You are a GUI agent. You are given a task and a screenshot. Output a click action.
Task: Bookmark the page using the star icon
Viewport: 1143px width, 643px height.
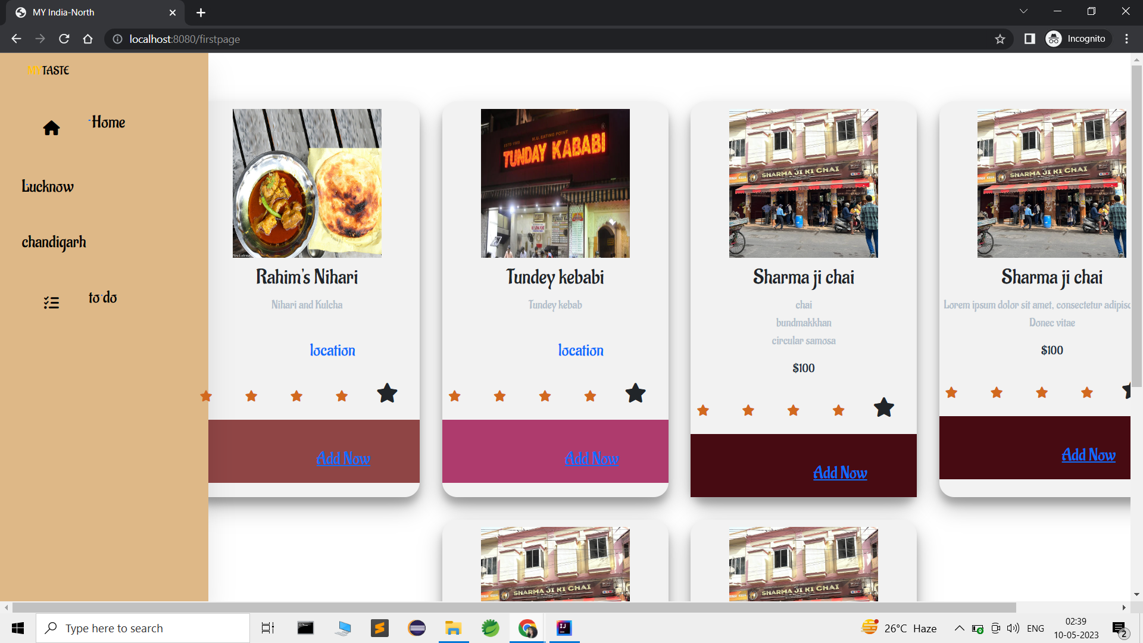click(1000, 39)
